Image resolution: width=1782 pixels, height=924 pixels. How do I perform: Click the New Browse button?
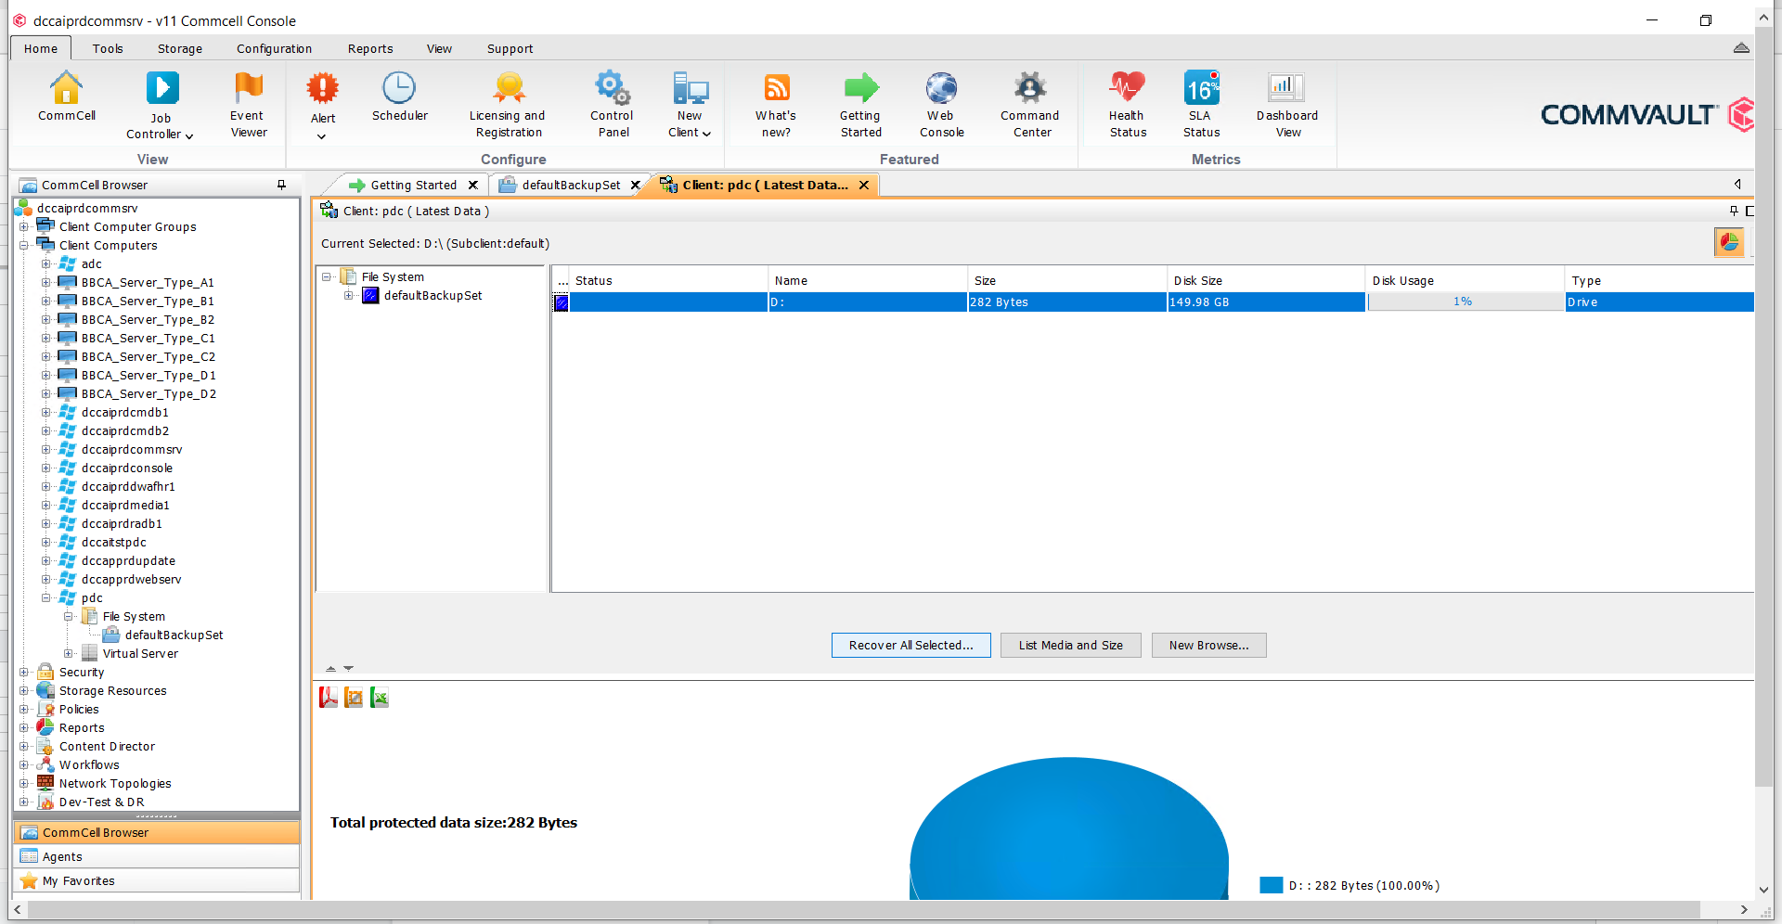(1208, 645)
